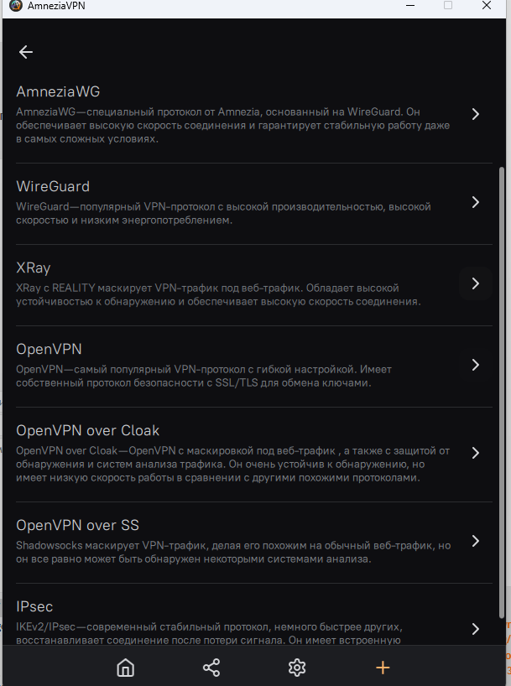Select the XRay protocol title
Viewport: 511px width, 686px height.
(34, 268)
